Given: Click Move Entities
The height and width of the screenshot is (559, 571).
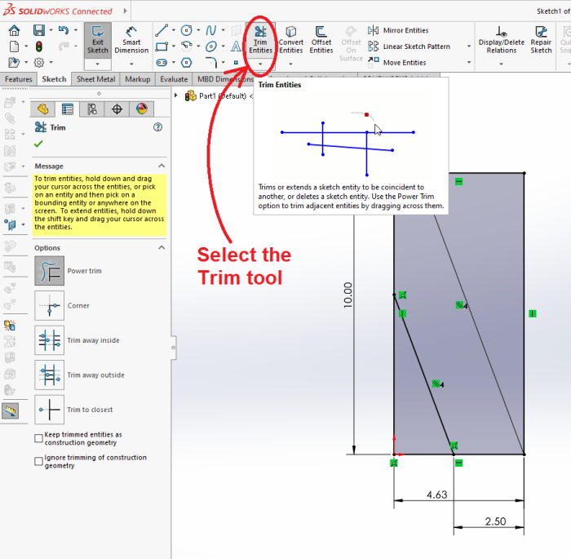Looking at the screenshot, I should click(397, 63).
